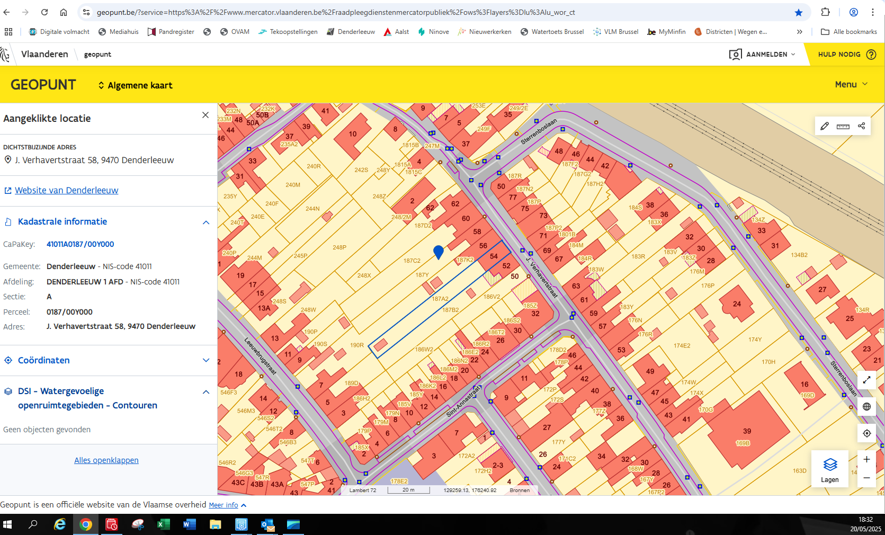The width and height of the screenshot is (885, 535).
Task: Zoom out with the minus button
Action: [x=866, y=478]
